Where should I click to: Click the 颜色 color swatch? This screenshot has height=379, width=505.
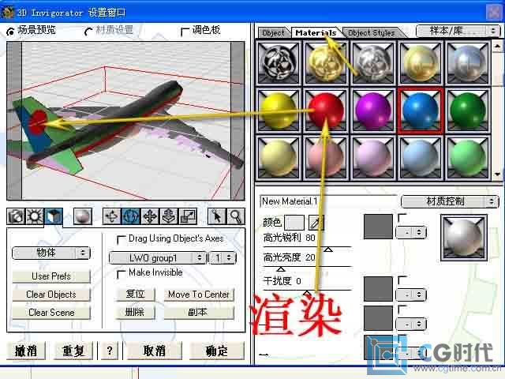point(294,223)
